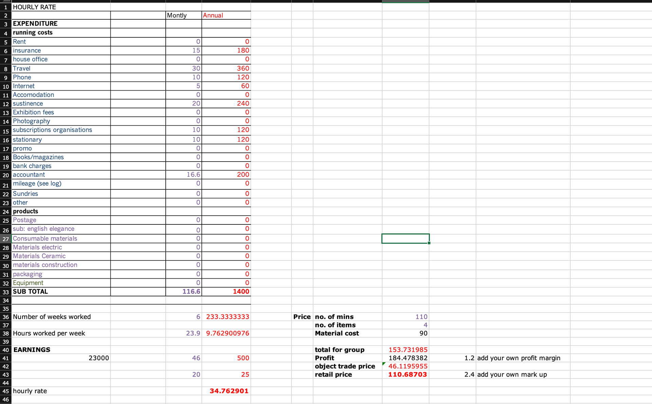
Task: Click the Equipment label cell
Action: (61, 283)
